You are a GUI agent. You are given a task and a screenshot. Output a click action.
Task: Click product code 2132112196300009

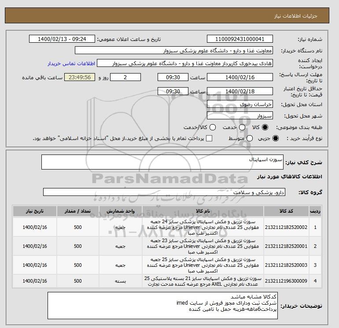point(286,281)
